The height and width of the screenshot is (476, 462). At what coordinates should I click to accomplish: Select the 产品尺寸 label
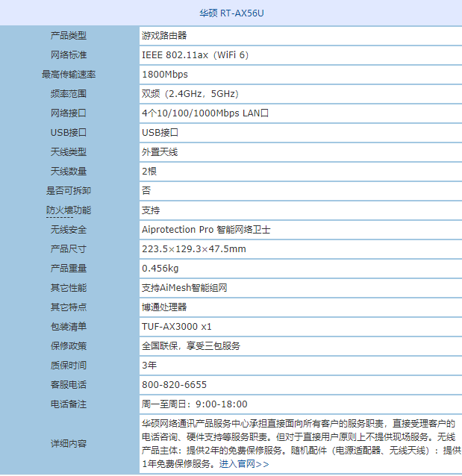click(x=69, y=249)
